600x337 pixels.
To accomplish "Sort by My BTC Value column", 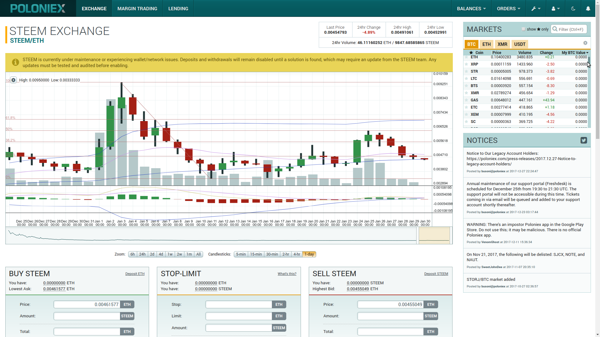I will 575,53.
